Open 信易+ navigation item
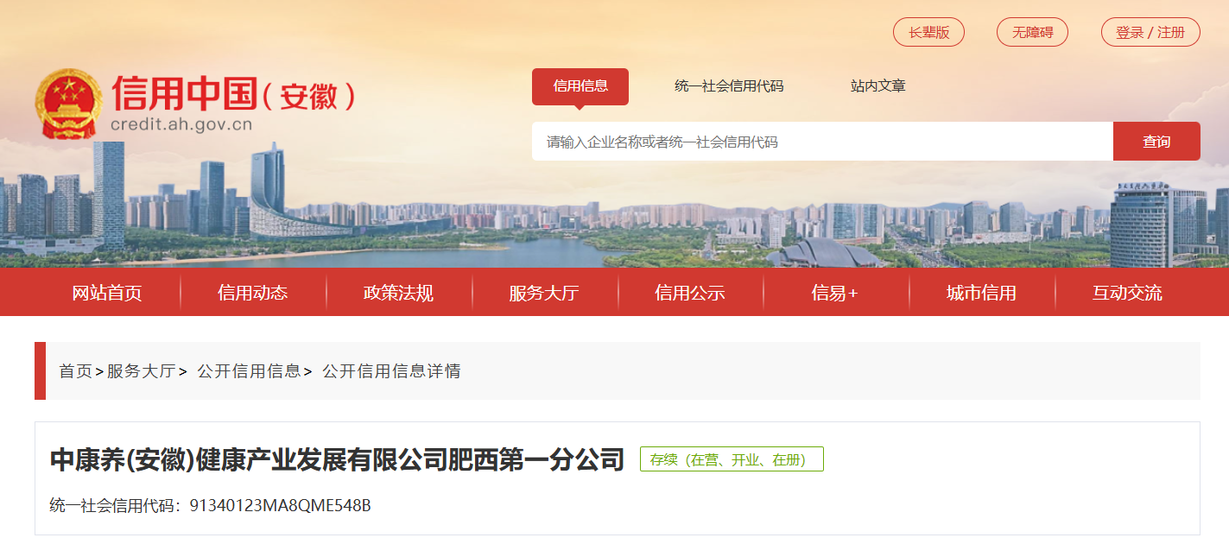Viewport: 1229px width, 544px height. pyautogui.click(x=835, y=293)
